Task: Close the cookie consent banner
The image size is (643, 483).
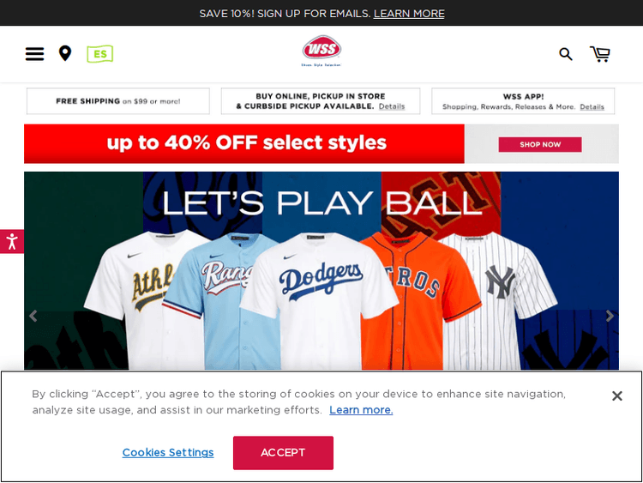Action: (x=616, y=395)
